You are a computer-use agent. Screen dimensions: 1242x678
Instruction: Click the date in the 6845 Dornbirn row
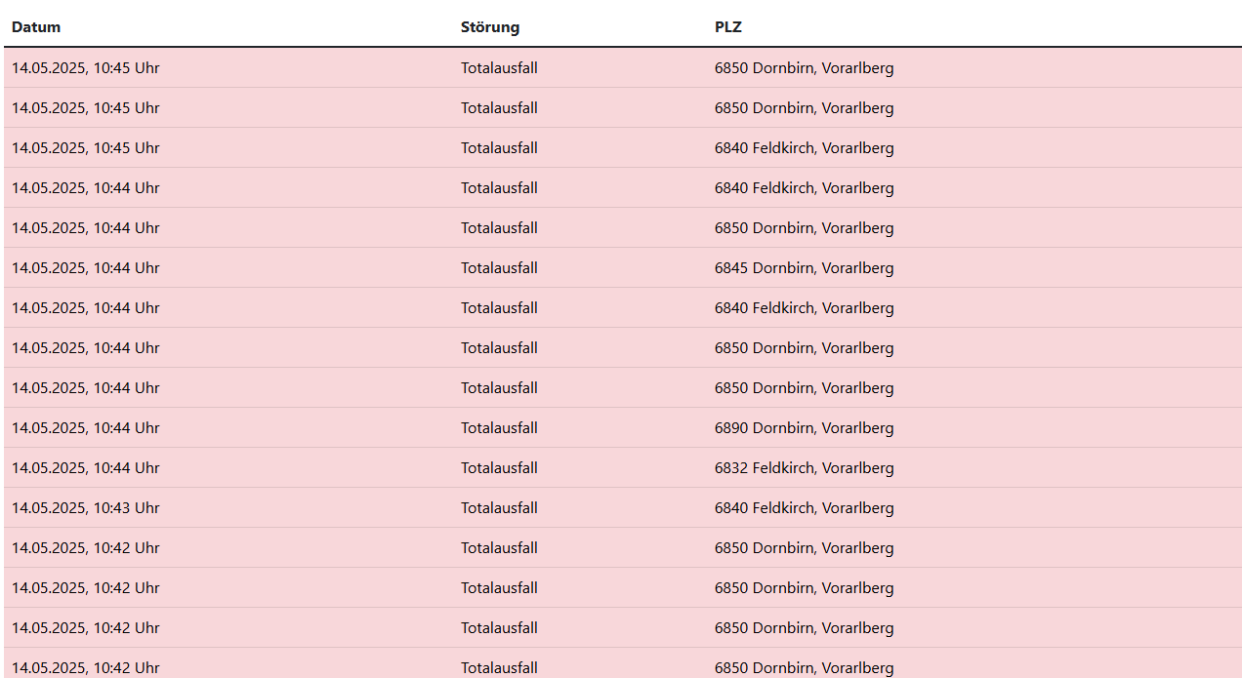[86, 268]
